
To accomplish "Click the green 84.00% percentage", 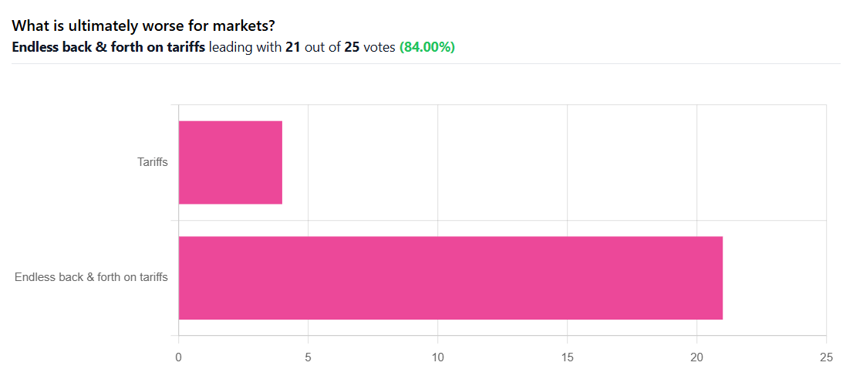I will 427,48.
